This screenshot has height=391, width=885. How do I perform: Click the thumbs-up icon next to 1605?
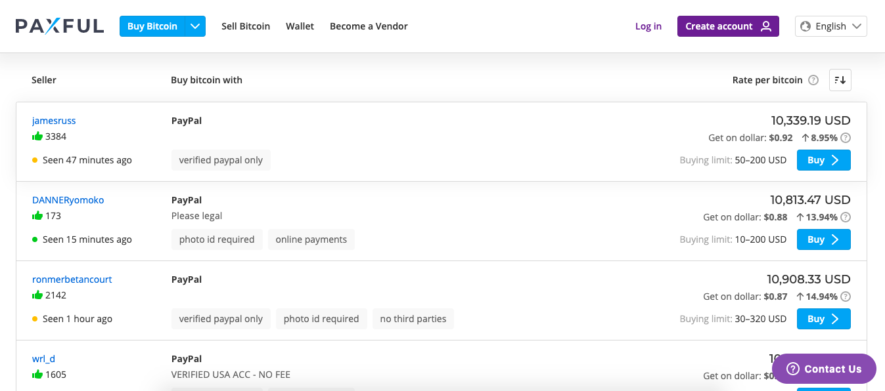[37, 375]
